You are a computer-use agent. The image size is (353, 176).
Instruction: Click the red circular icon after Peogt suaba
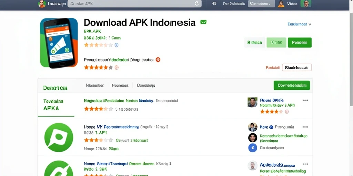click(x=158, y=60)
